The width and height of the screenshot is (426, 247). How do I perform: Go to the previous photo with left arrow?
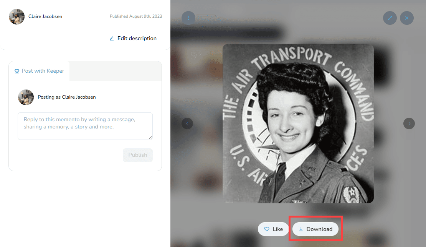coord(187,123)
